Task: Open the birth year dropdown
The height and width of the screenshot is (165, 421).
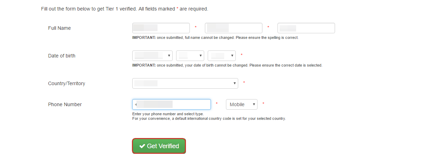Action: (222, 56)
